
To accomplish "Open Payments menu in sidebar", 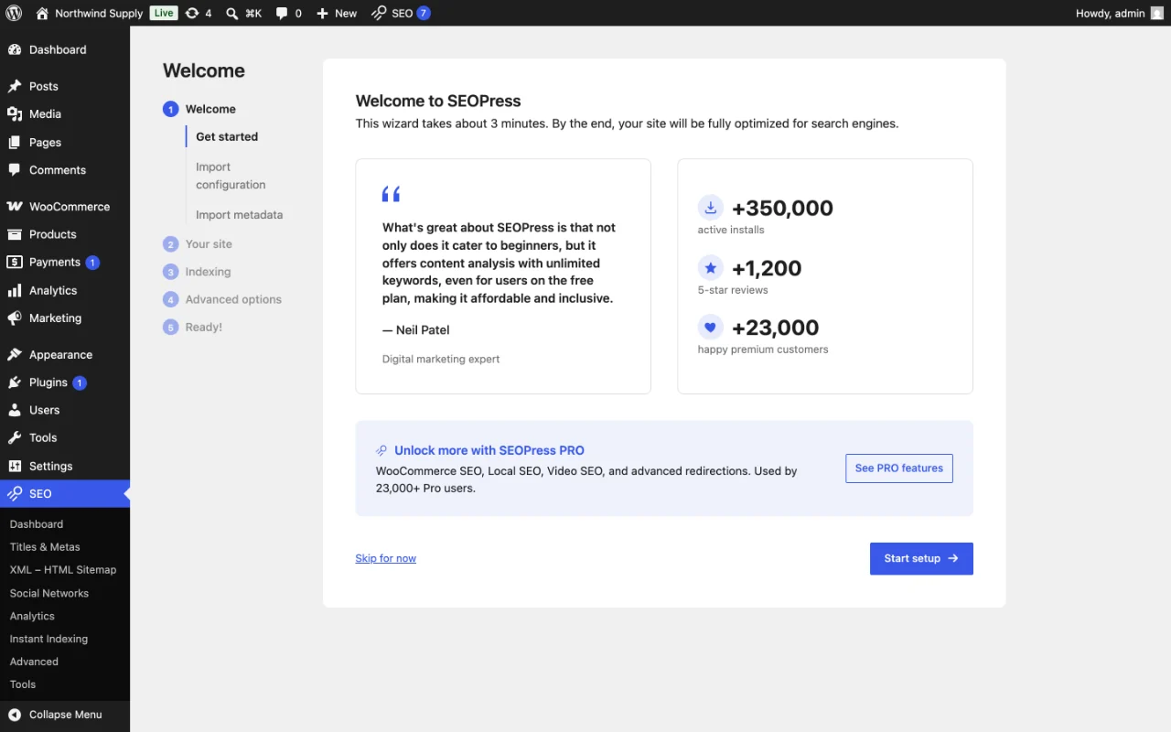I will tap(65, 262).
